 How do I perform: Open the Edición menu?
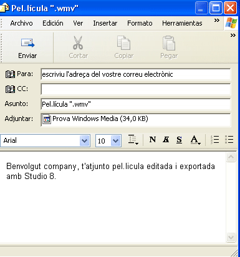click(x=53, y=23)
